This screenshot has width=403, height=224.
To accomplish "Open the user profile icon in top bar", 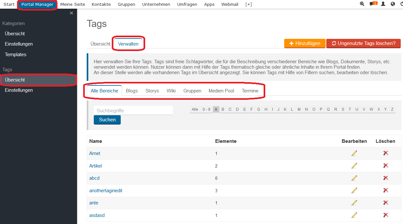I will pos(383,4).
